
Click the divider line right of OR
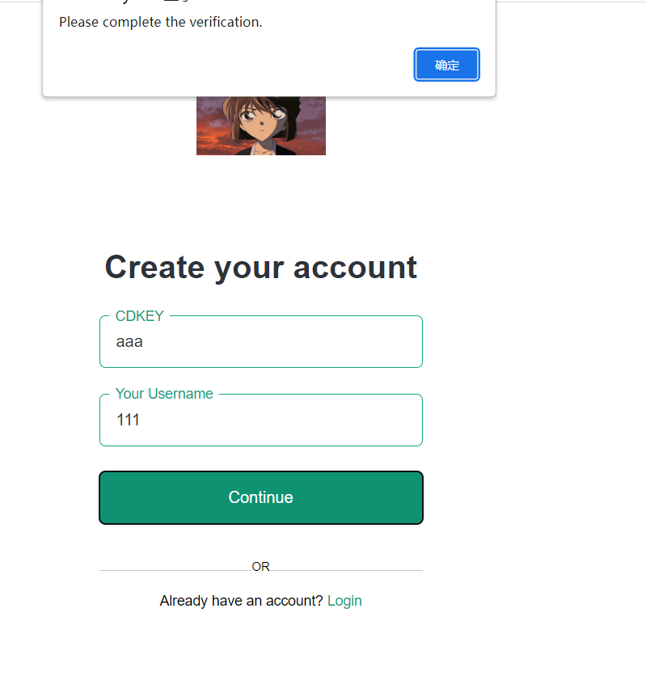347,570
